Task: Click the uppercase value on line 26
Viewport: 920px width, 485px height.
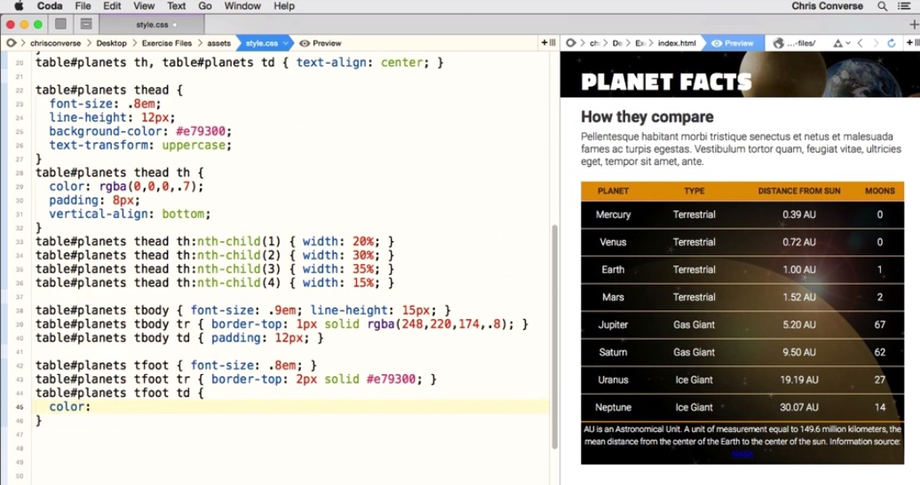Action: [194, 145]
